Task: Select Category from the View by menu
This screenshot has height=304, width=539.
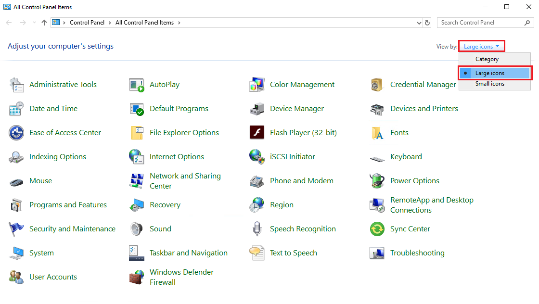Action: point(495,59)
